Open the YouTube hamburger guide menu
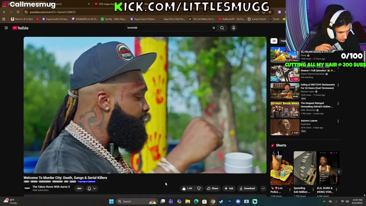Image resolution: width=366 pixels, height=206 pixels. [x=6, y=28]
